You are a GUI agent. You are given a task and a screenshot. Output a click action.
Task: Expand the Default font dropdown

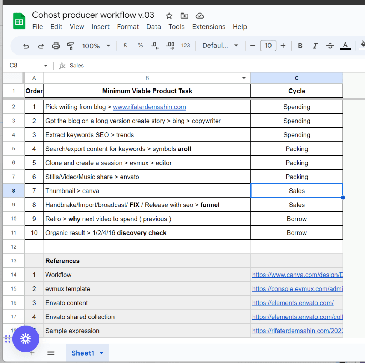coord(220,45)
